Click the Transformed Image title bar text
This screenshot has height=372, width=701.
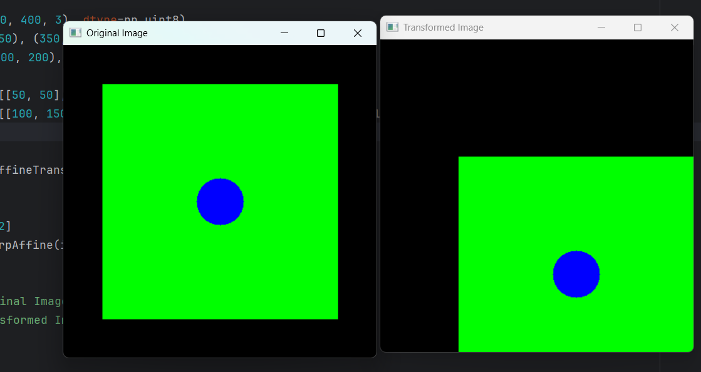click(444, 28)
